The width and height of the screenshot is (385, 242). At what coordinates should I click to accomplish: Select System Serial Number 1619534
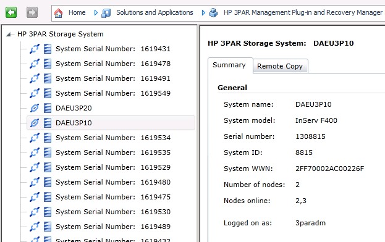113,138
